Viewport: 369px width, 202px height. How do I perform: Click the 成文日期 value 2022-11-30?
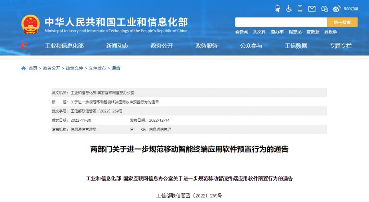click(x=81, y=120)
